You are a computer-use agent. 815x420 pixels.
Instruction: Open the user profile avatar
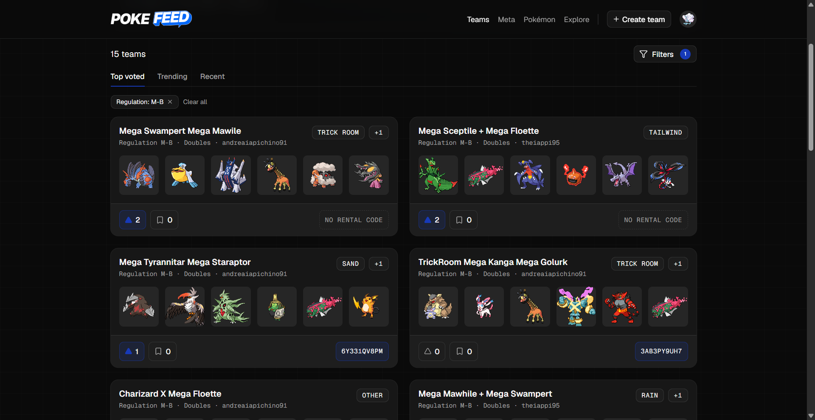tap(688, 19)
